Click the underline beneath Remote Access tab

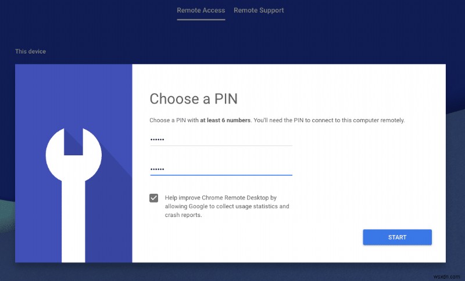[x=201, y=20]
